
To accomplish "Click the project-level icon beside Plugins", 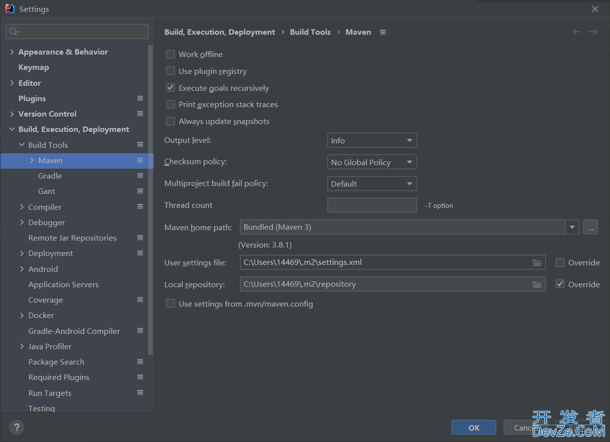I will click(x=140, y=98).
